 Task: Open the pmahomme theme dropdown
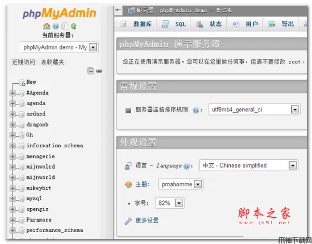[x=180, y=184]
